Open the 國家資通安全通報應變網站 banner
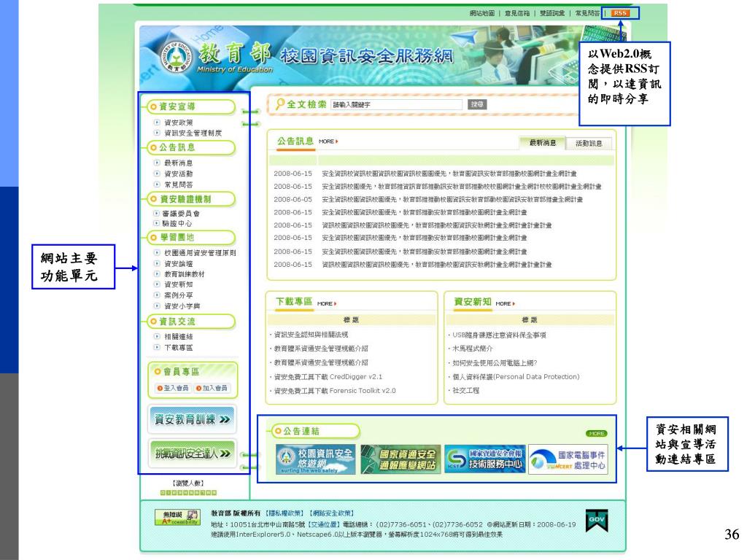Screen dimensions: 747x560 pyautogui.click(x=400, y=459)
